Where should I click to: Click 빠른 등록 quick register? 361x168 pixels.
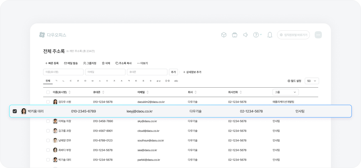[52, 63]
